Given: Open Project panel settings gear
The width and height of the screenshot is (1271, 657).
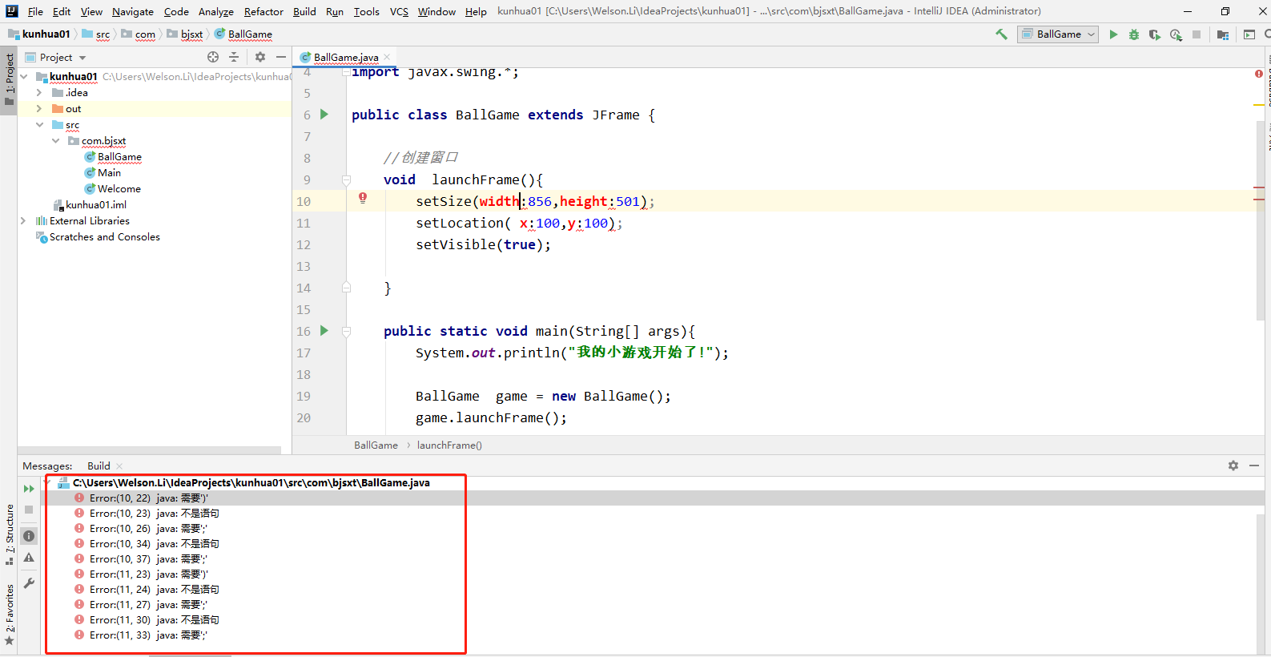Looking at the screenshot, I should 260,57.
